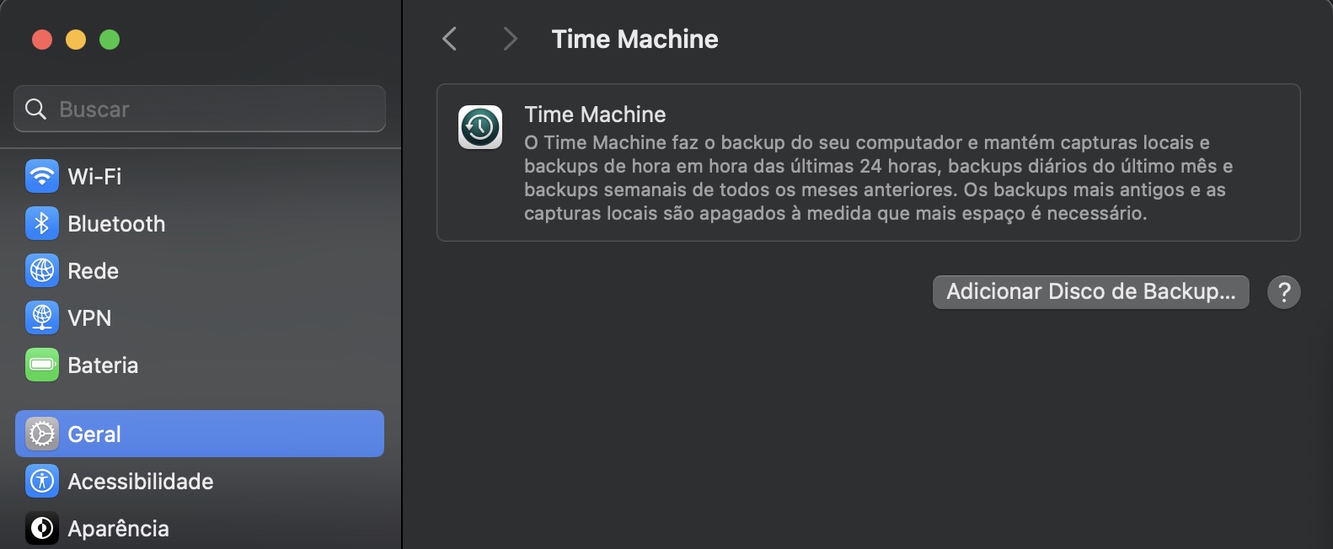Click the Rede globe icon
The width and height of the screenshot is (1333, 549).
click(40, 270)
